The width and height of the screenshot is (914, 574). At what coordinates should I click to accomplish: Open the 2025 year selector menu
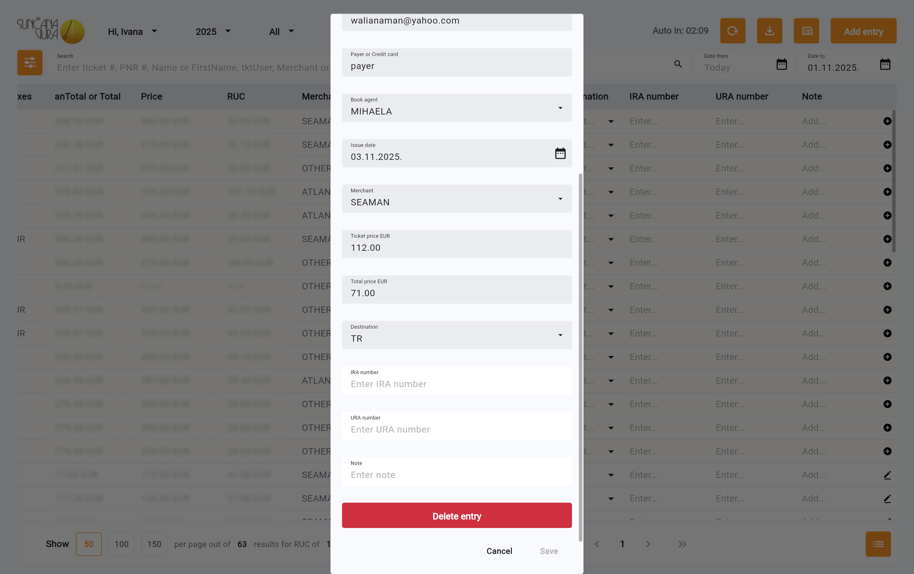tap(213, 32)
